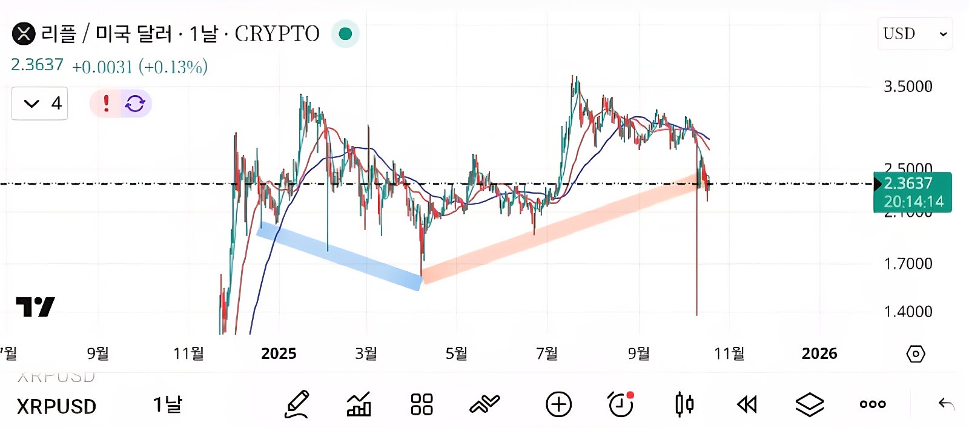
Task: Change the 1날 interval selector
Action: point(168,404)
